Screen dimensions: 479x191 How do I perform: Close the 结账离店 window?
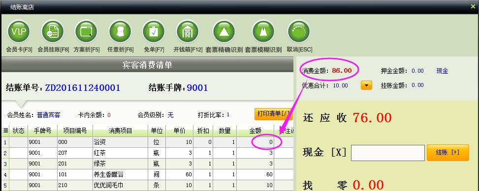coord(473,6)
